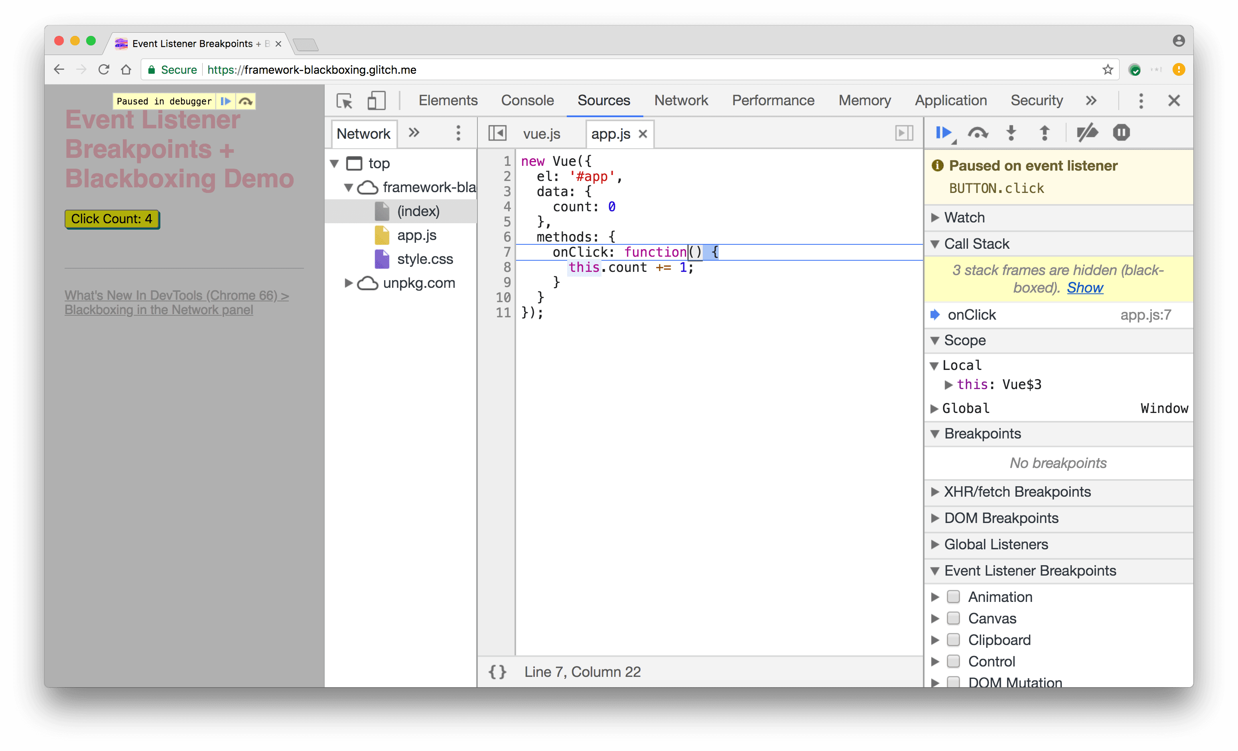1238x751 pixels.
Task: Expand the this Vue$3 local scope object
Action: tap(950, 383)
